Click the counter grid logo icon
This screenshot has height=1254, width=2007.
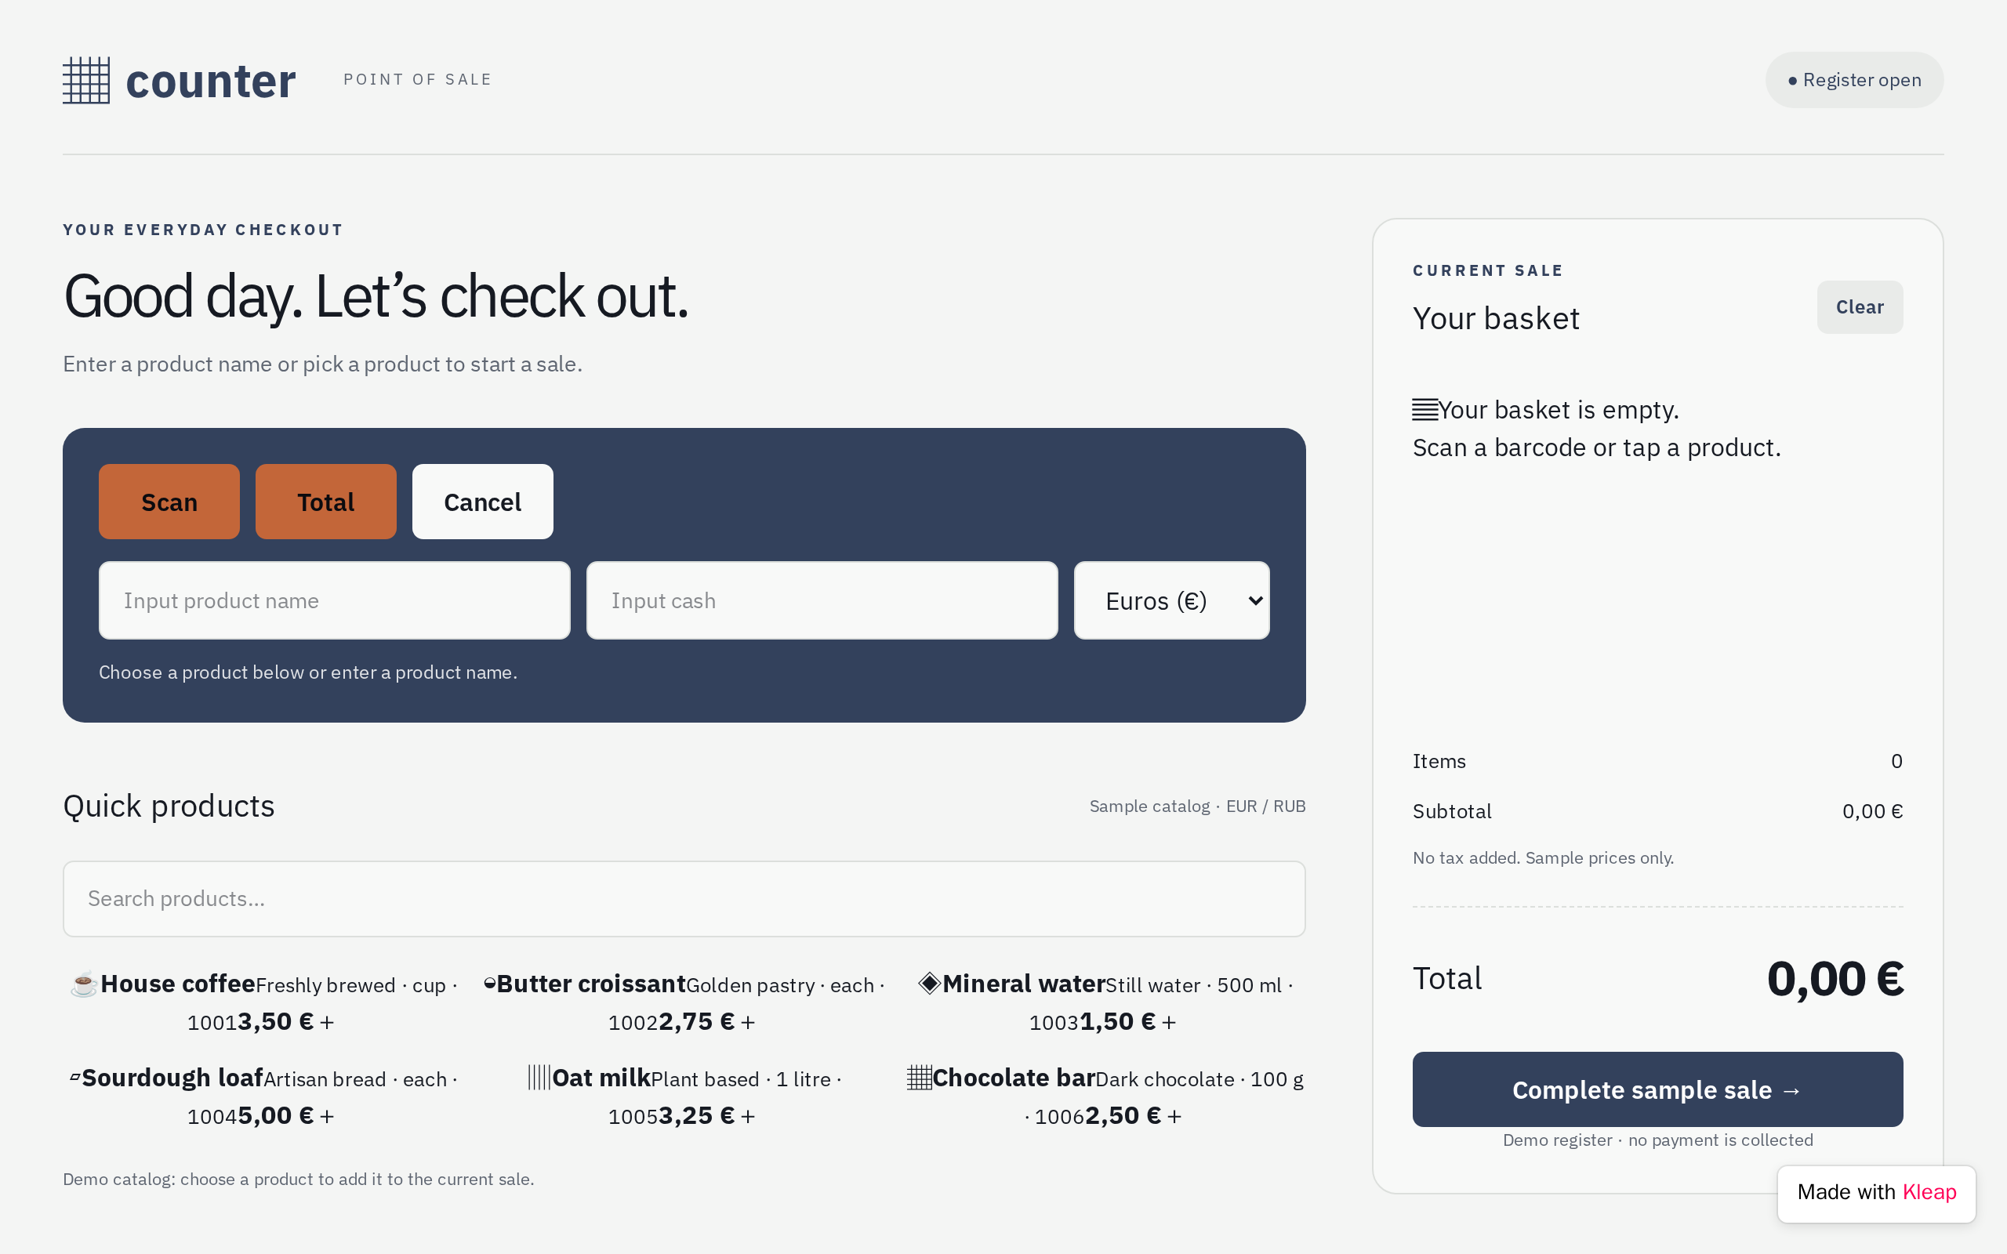86,81
